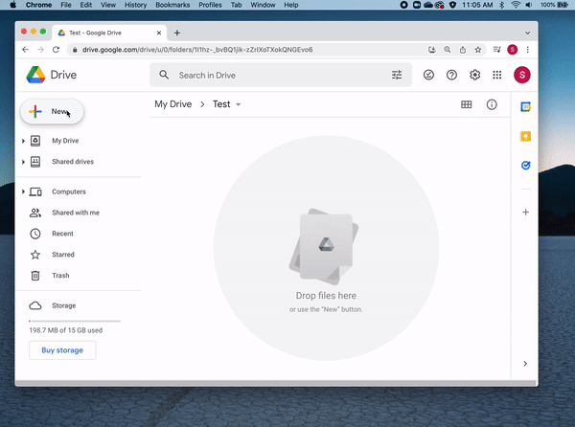Open the Storage page
Screen dimensions: 575x427
click(64, 305)
